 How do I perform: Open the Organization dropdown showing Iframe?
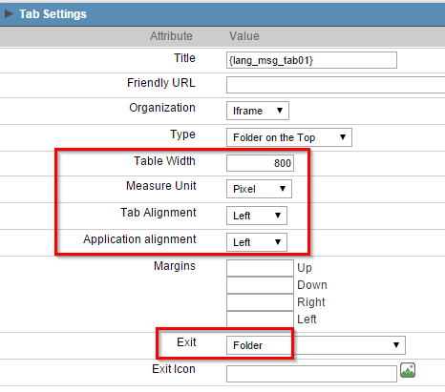point(258,111)
